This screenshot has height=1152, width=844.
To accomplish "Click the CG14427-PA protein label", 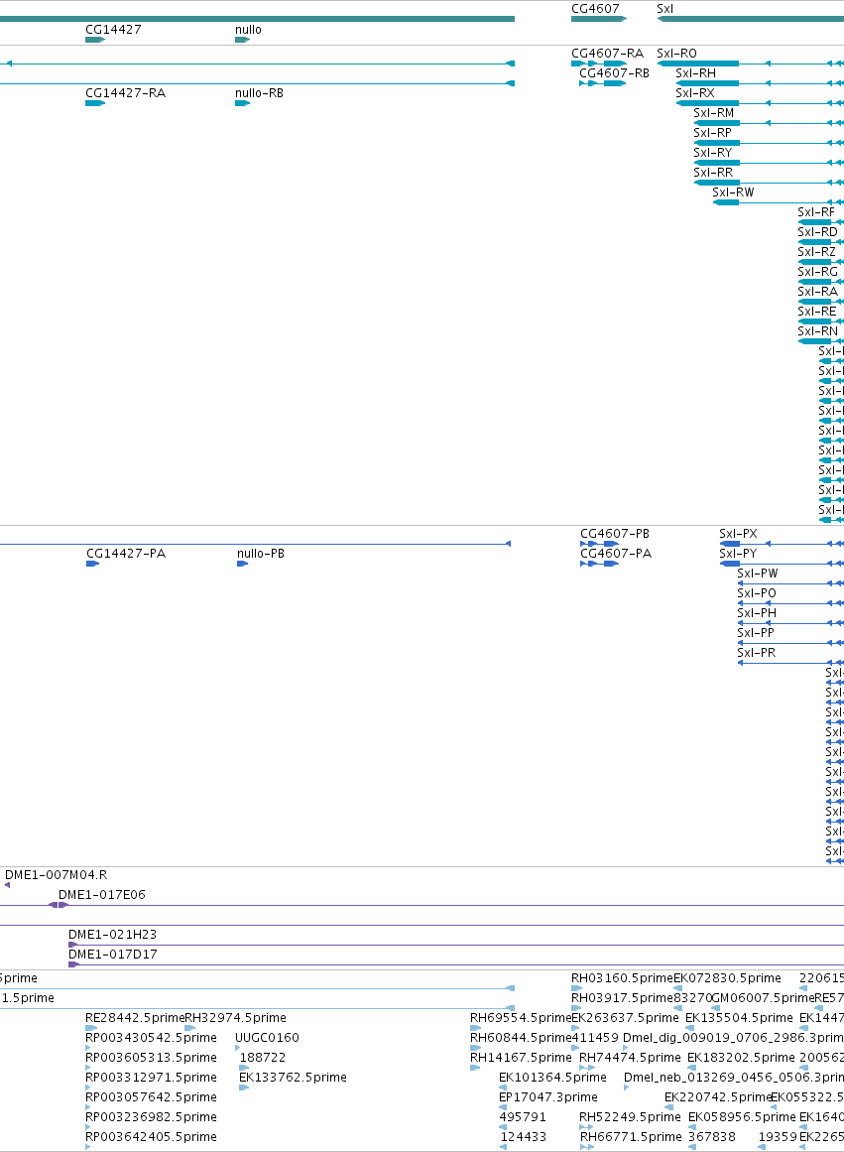I will [x=126, y=554].
